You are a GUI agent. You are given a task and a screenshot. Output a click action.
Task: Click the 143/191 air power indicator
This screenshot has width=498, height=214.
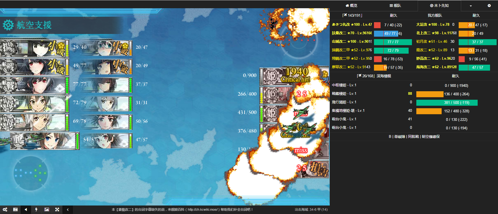click(x=352, y=16)
